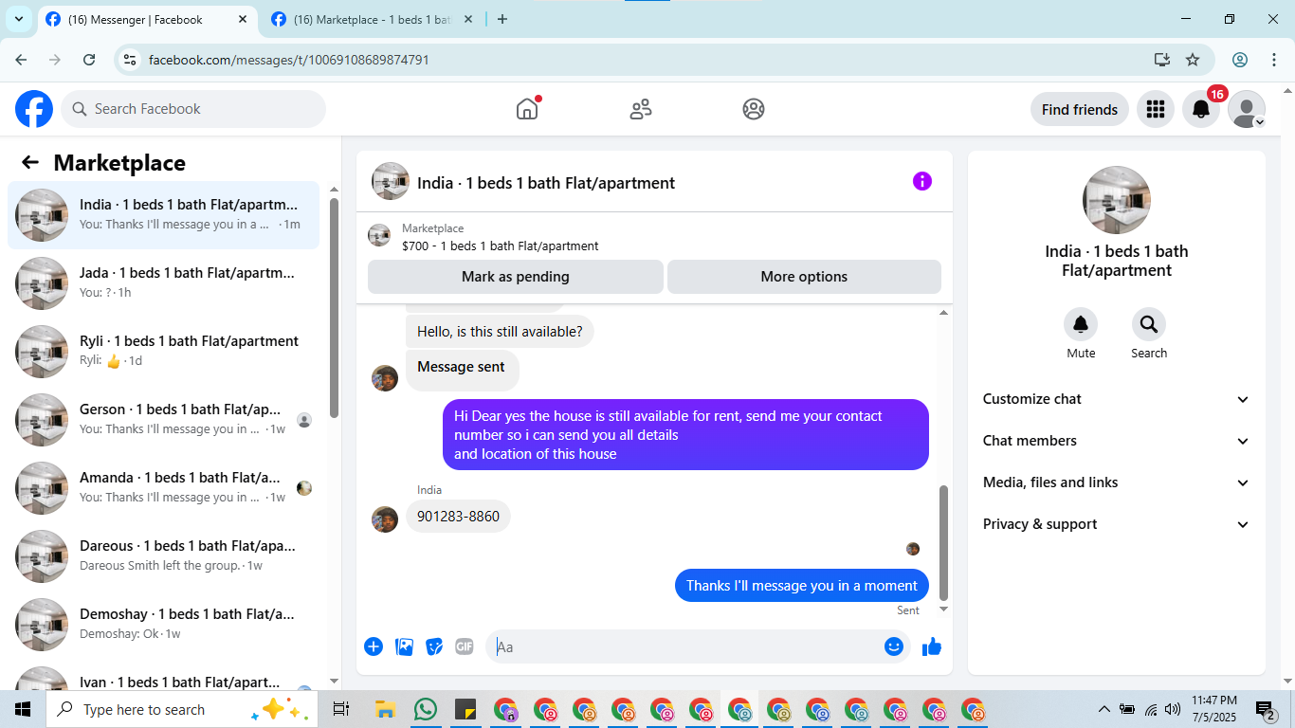Click the Find friends button
The image size is (1295, 728).
(x=1080, y=109)
